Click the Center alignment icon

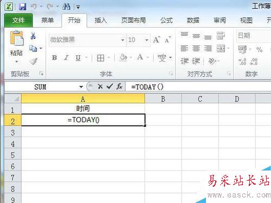click(196, 48)
